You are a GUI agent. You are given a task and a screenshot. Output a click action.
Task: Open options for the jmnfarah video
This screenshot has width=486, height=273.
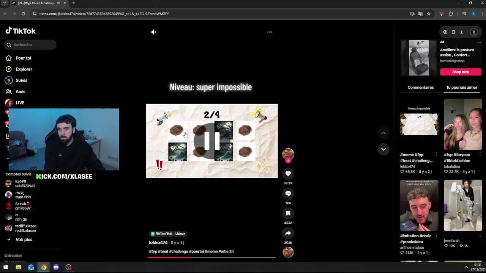point(480,235)
